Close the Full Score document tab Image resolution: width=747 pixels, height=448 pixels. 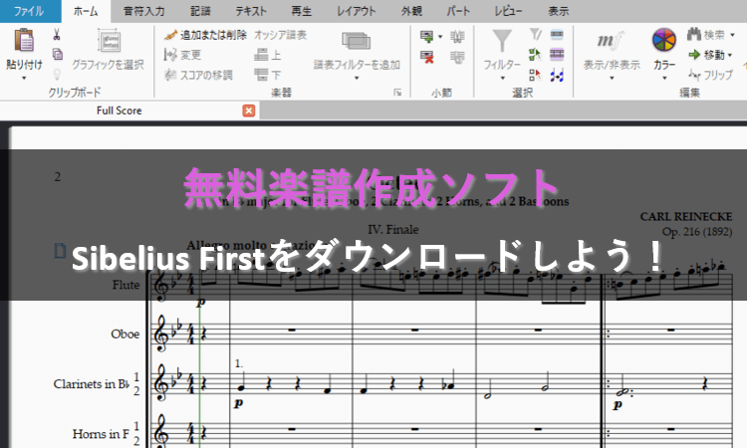coord(249,111)
